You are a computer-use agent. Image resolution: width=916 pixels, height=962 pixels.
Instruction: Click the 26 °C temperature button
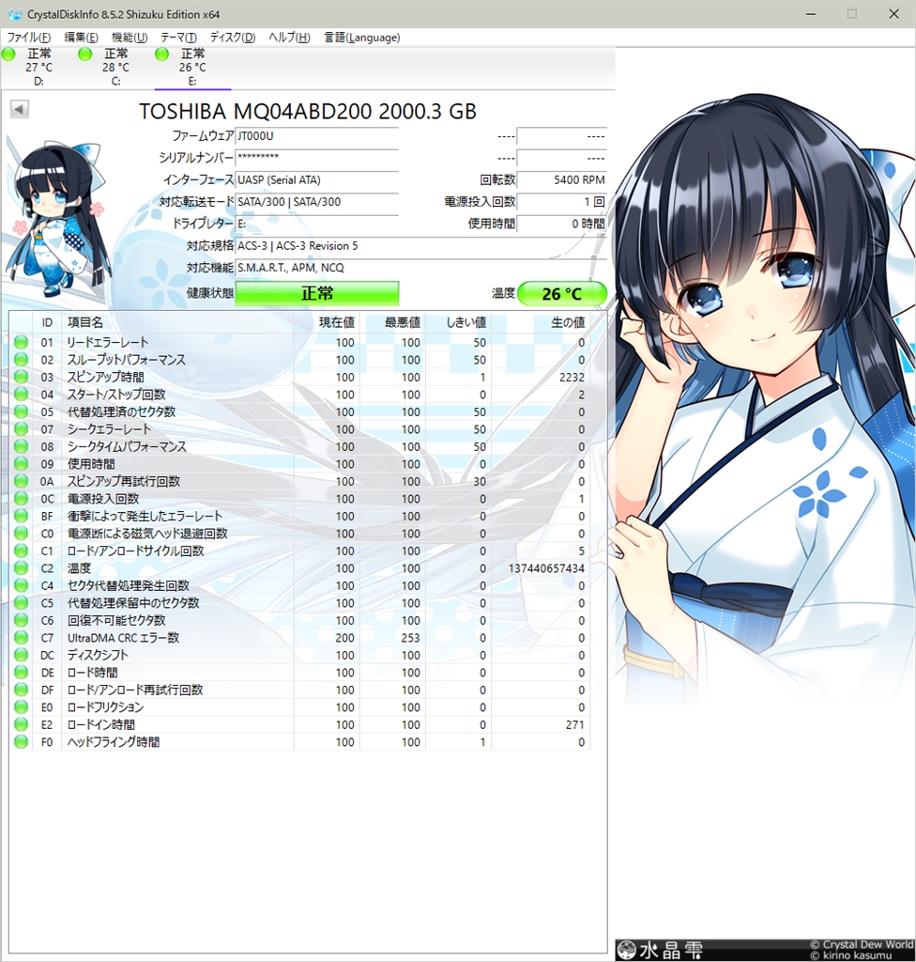click(562, 294)
